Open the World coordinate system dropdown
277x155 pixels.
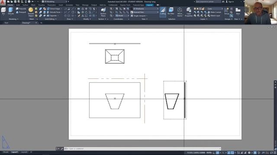[122, 15]
